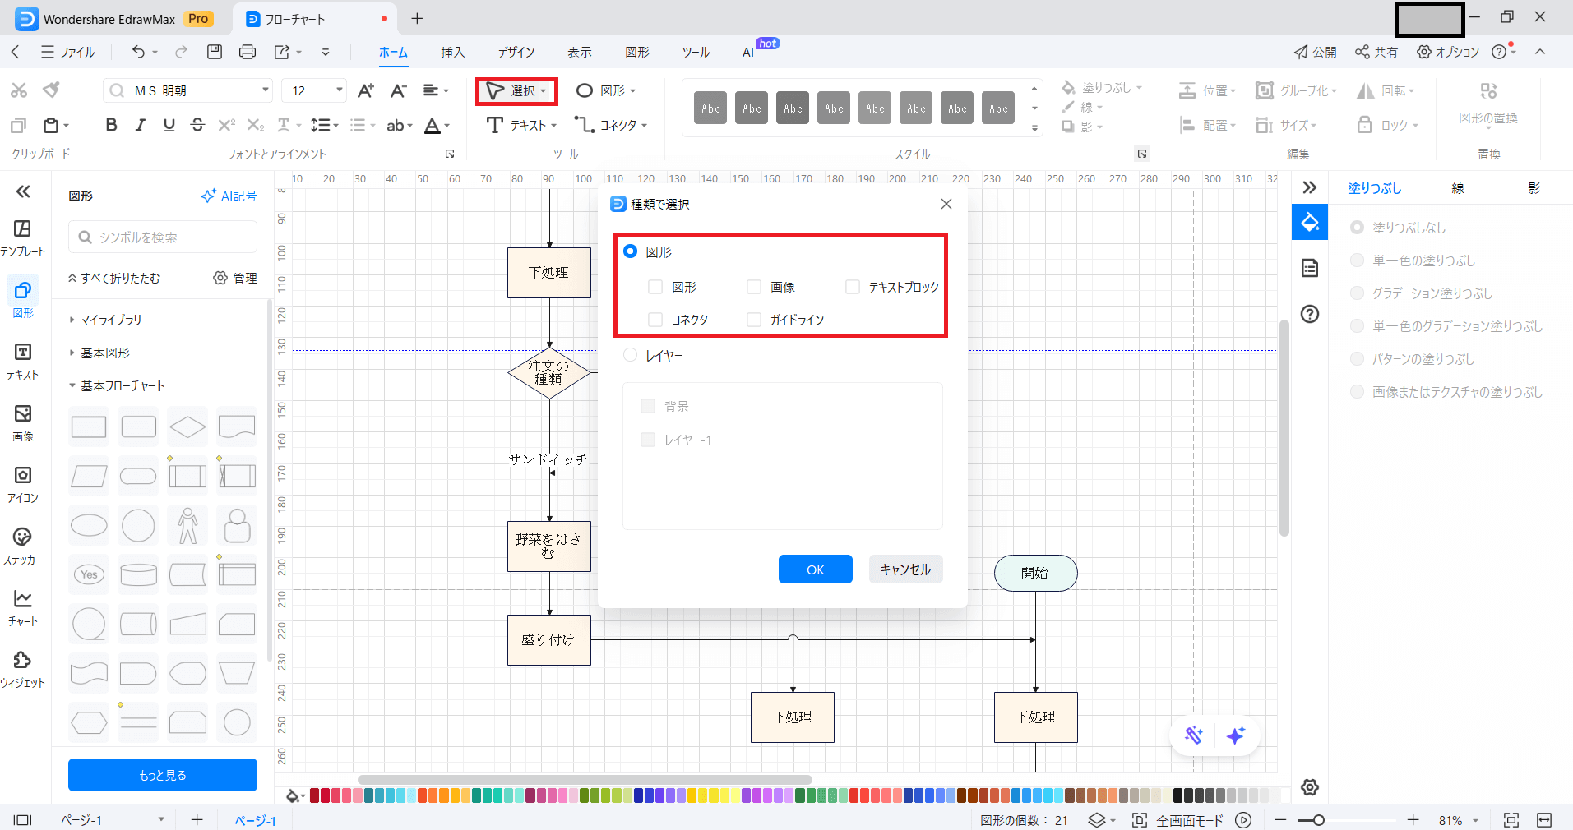This screenshot has height=830, width=1573.
Task: Open the ステッカー sidebar panel
Action: (23, 546)
